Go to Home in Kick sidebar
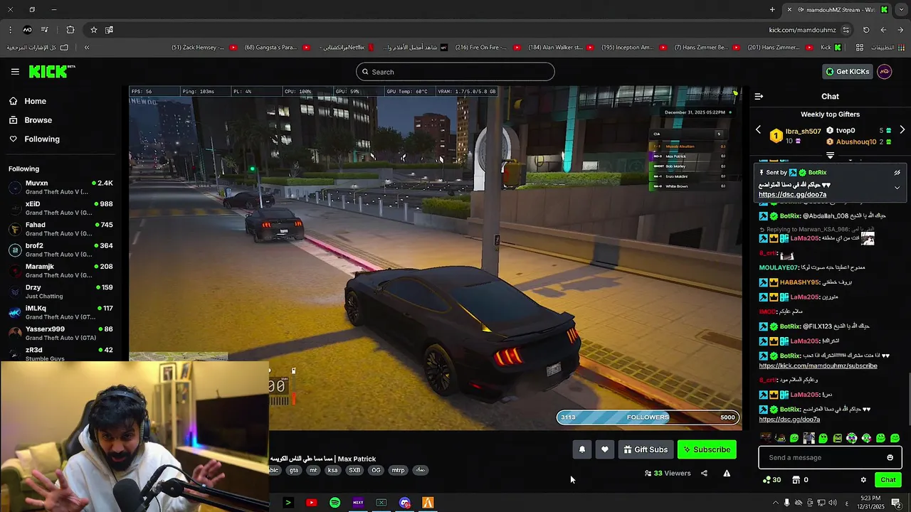Screen dimensions: 911x512 [x=28, y=101]
